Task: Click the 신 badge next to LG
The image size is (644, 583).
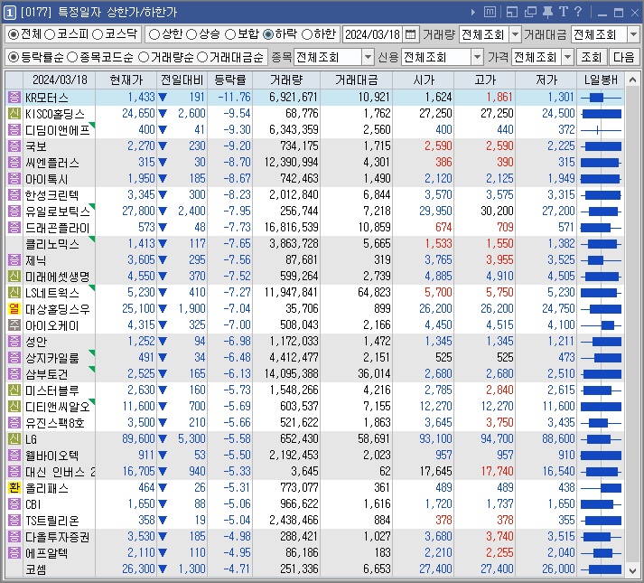Action: tap(14, 439)
